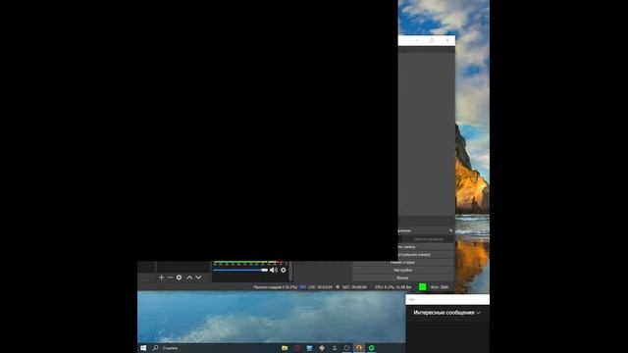Minimize the OBS window
The width and height of the screenshot is (628, 353).
pos(417,40)
